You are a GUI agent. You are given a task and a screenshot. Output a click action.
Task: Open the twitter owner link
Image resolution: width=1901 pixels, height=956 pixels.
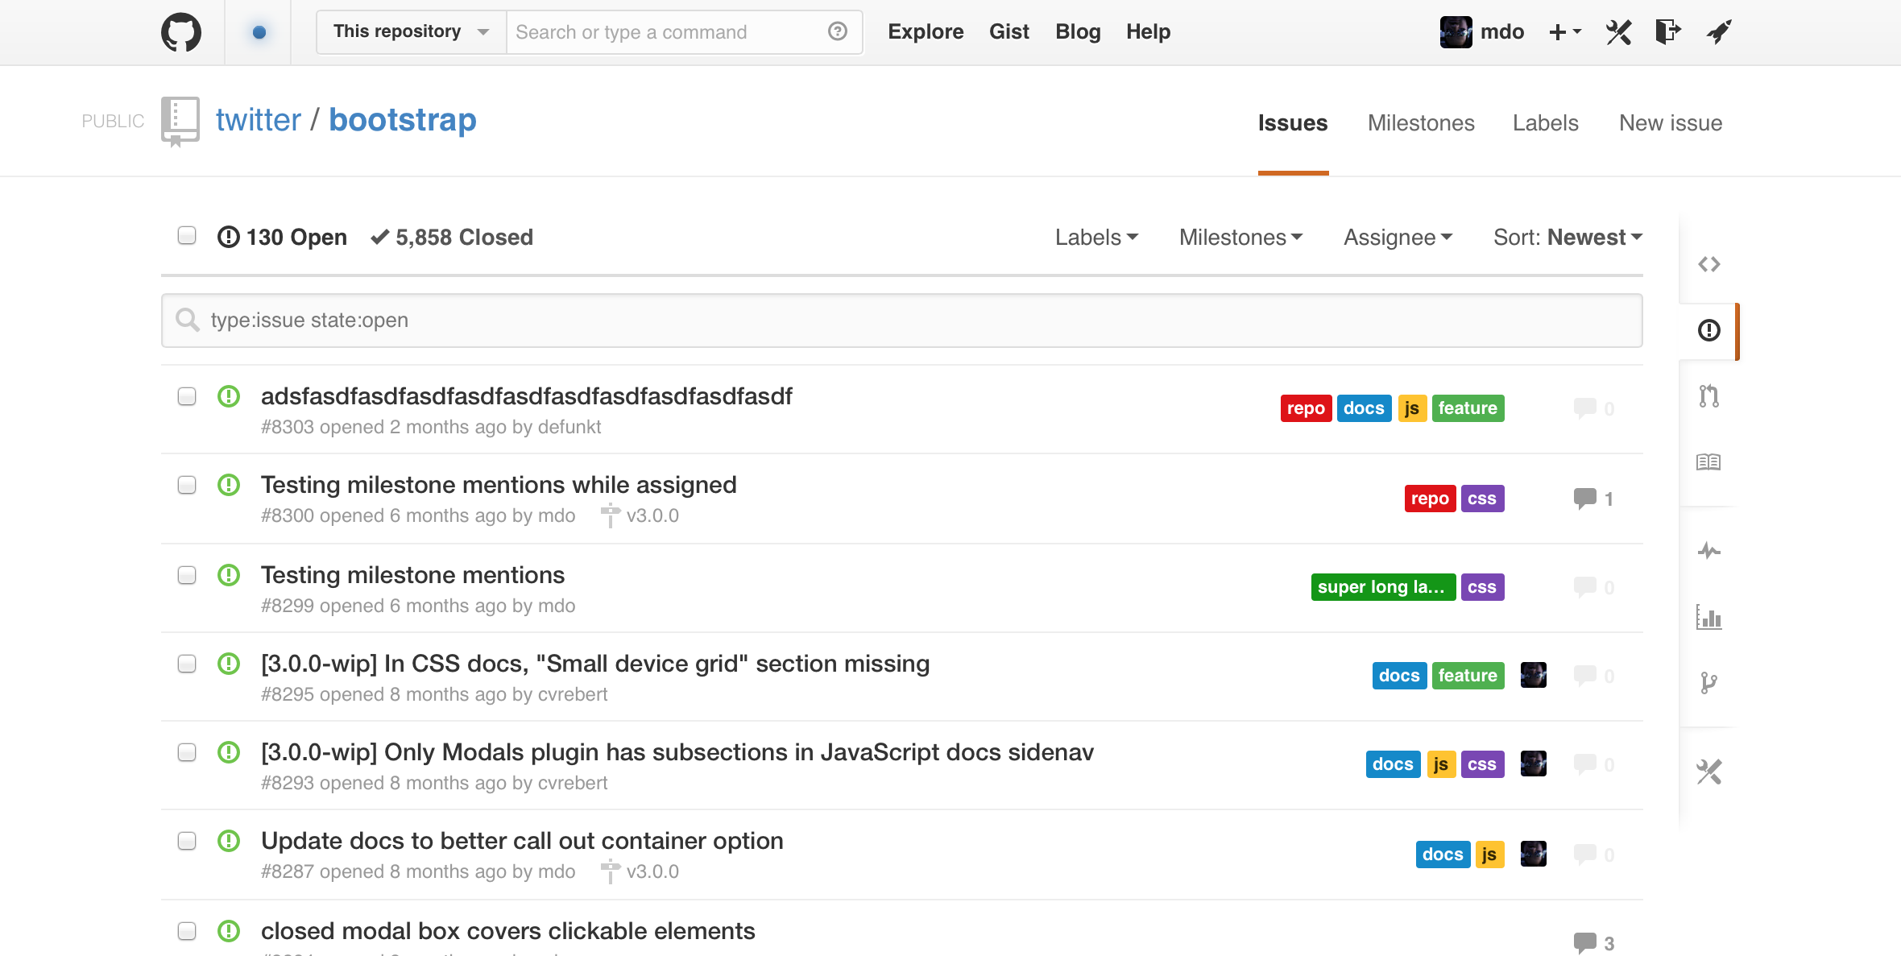point(258,120)
